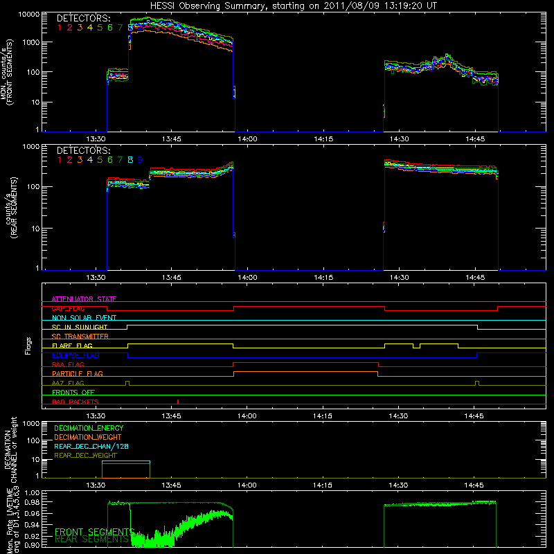Click the 0.90 tick on the livetime axis
This screenshot has height=554, width=554.
32,545
